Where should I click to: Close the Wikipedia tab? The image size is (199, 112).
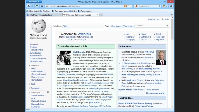pos(97,15)
